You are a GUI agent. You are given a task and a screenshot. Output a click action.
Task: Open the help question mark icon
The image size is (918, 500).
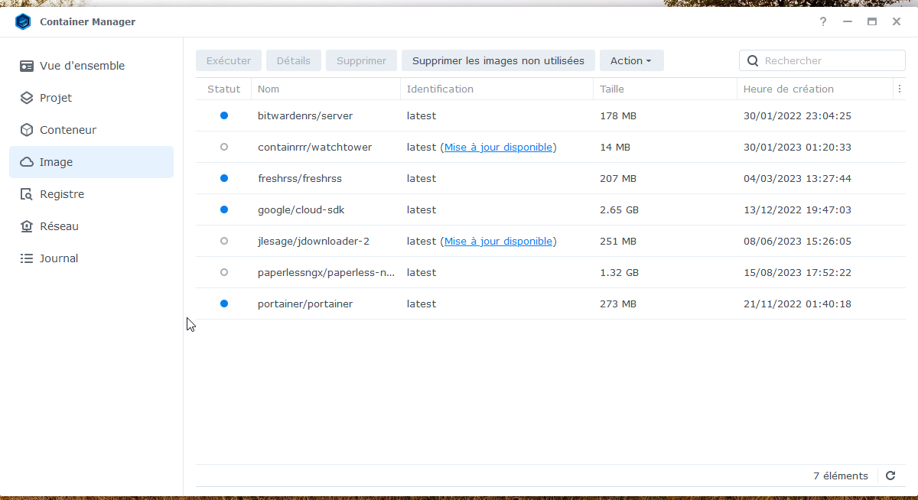(x=823, y=22)
